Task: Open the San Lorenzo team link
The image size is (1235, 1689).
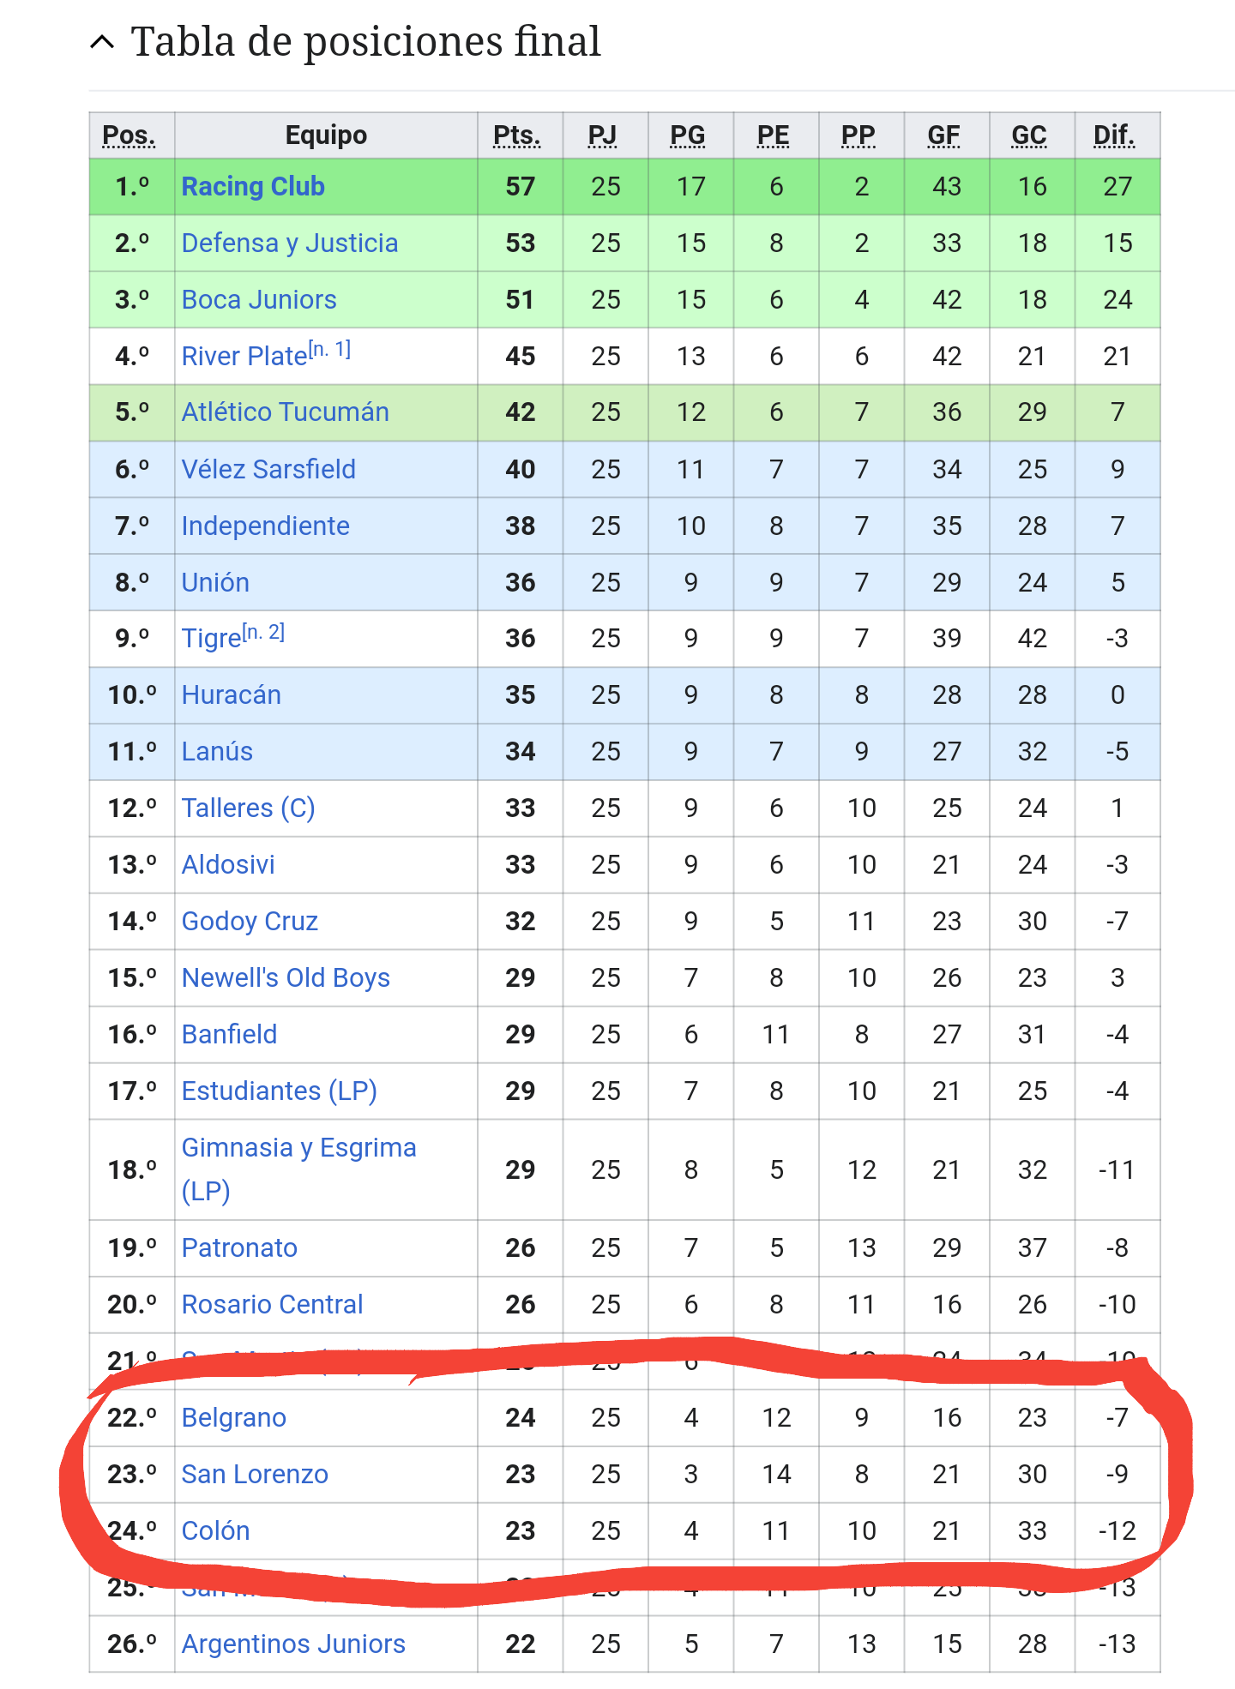Action: pos(255,1474)
